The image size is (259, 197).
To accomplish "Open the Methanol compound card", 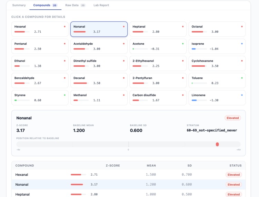I will (99, 98).
